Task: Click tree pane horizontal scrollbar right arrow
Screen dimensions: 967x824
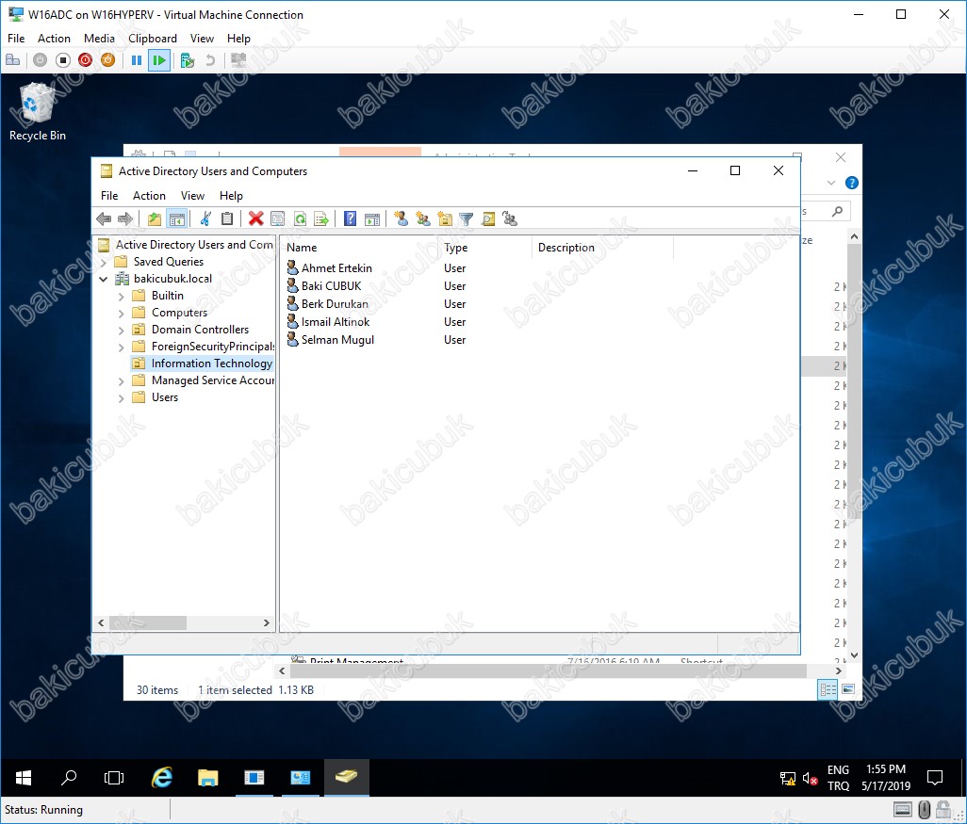Action: click(x=267, y=623)
